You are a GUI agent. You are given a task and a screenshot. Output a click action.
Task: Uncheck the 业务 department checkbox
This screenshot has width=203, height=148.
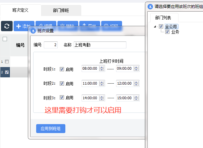click(167, 32)
